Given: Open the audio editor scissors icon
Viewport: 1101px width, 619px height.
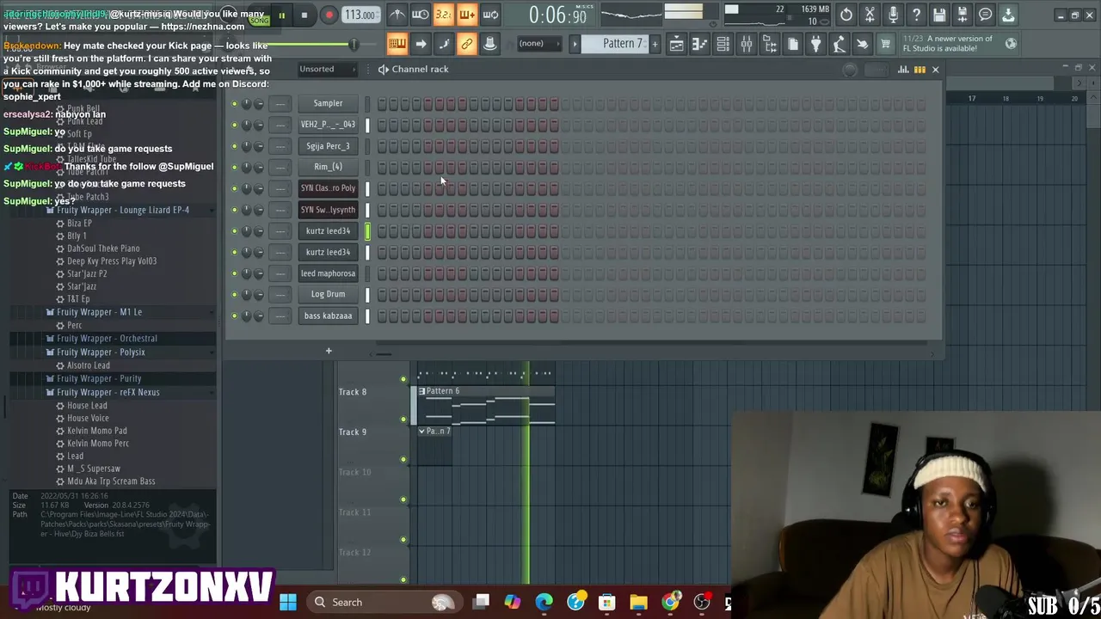Looking at the screenshot, I should pyautogui.click(x=870, y=15).
